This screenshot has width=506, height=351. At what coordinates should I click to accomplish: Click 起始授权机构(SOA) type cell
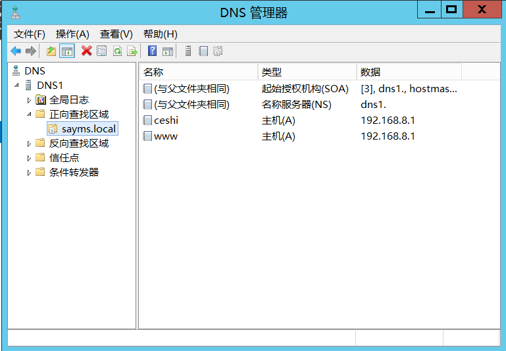[305, 88]
